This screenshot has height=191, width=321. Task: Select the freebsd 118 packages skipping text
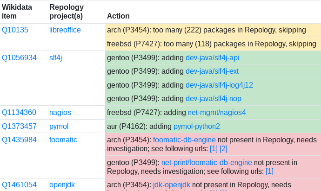[212, 44]
